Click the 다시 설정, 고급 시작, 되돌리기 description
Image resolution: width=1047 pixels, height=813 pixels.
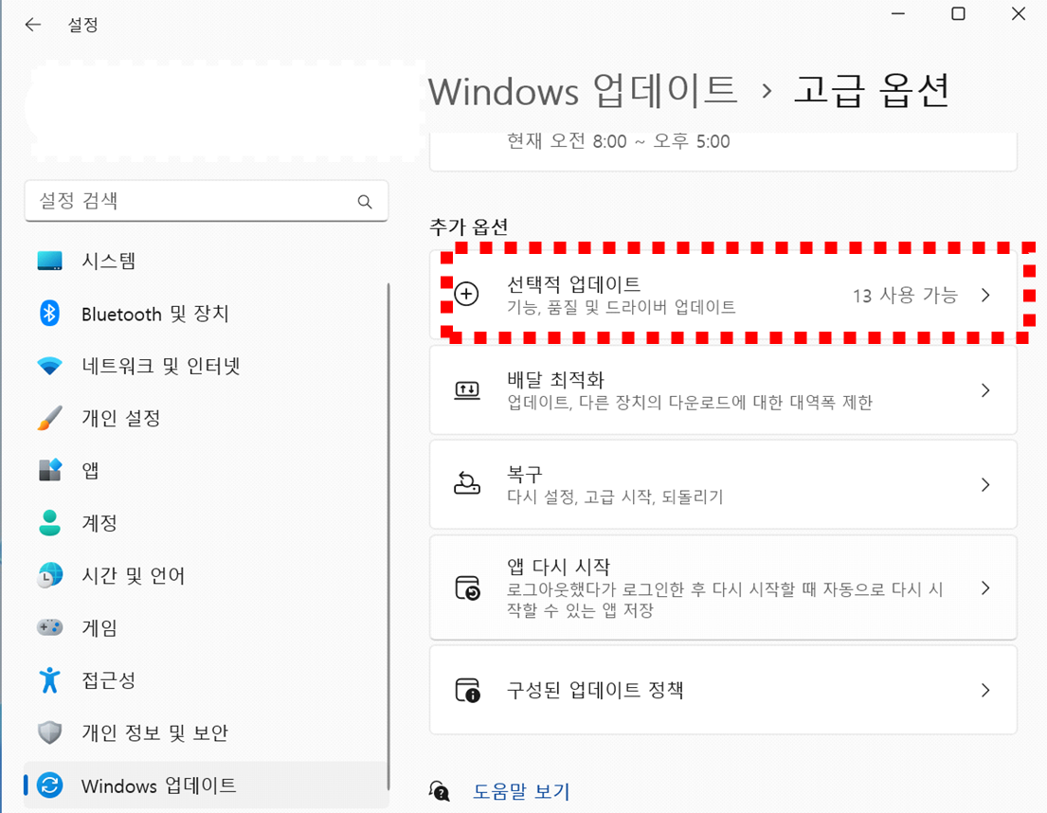pos(615,497)
